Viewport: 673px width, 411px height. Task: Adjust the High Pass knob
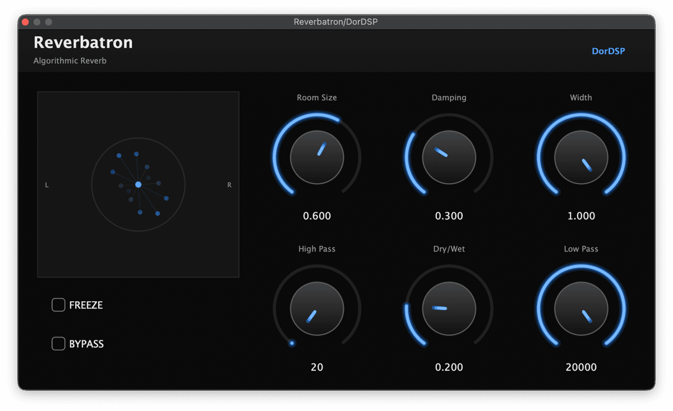click(317, 308)
